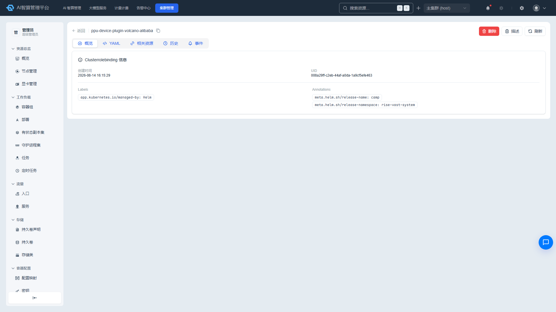Select the 集群管理 menu
Screen dimensions: 556x312
pos(167,8)
